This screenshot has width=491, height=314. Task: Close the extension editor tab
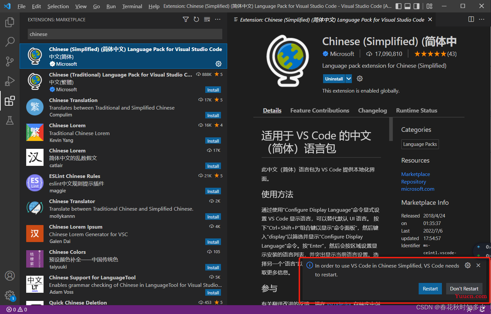click(430, 20)
